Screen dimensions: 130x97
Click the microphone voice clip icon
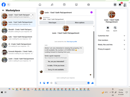[40, 83]
